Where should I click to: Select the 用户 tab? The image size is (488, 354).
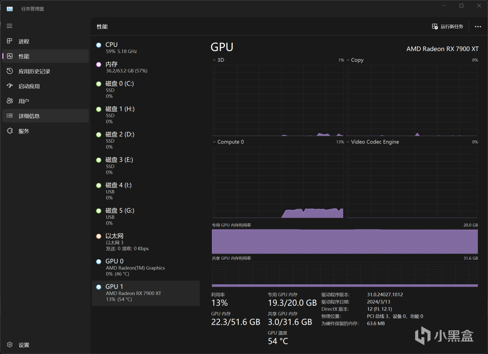coord(45,101)
